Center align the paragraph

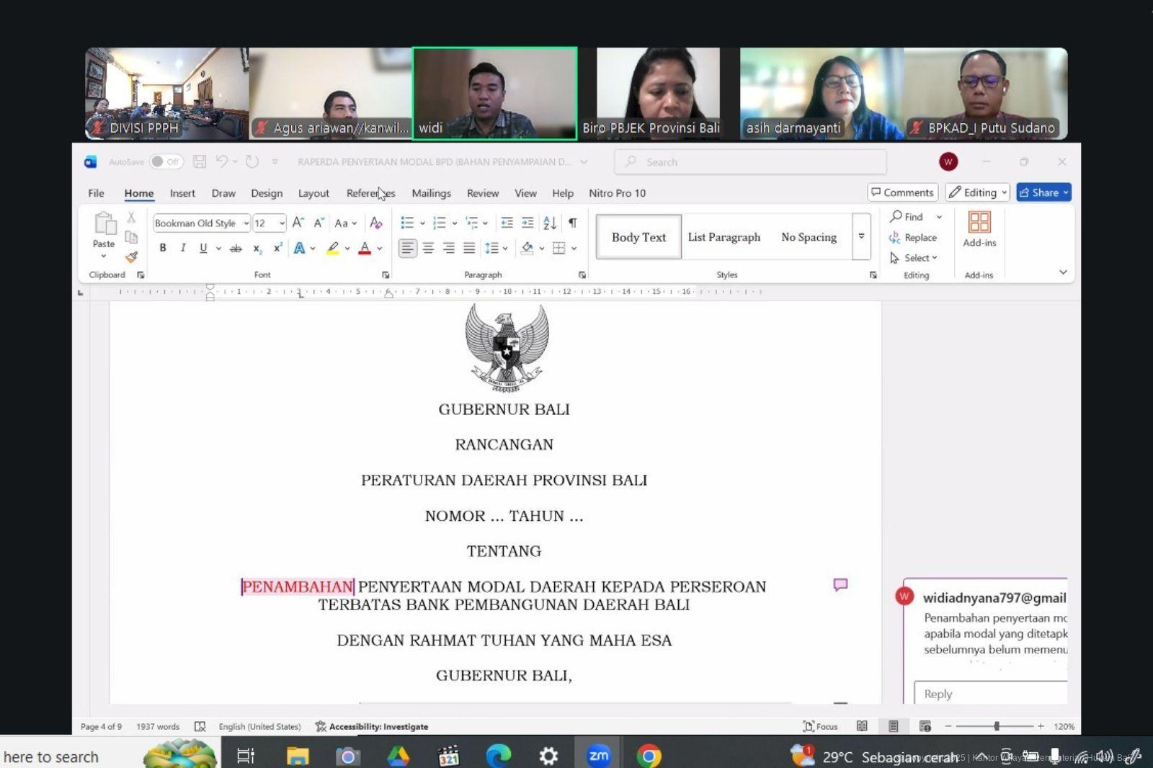pyautogui.click(x=428, y=249)
